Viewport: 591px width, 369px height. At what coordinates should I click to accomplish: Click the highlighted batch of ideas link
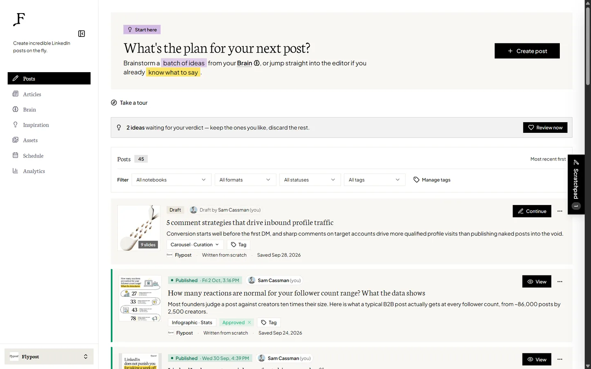tap(183, 63)
